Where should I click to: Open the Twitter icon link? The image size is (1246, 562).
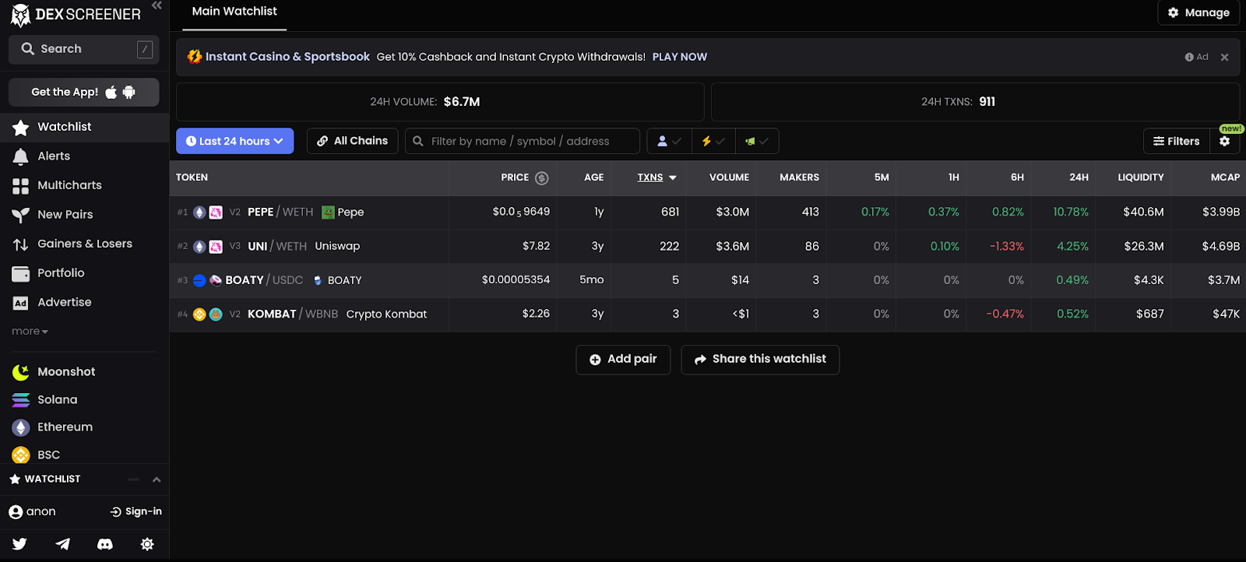[20, 544]
